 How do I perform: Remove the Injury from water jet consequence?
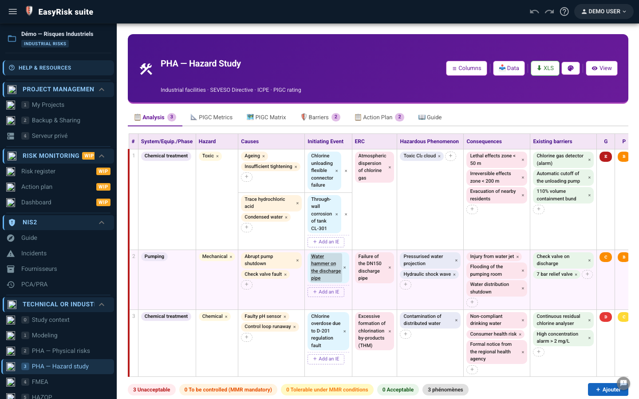tap(517, 257)
